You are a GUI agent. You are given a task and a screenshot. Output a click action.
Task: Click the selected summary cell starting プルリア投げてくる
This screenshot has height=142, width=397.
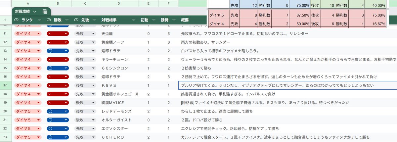pos(287,85)
